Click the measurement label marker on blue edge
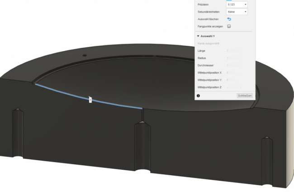Image resolution: width=294 pixels, height=196 pixels. pyautogui.click(x=90, y=99)
